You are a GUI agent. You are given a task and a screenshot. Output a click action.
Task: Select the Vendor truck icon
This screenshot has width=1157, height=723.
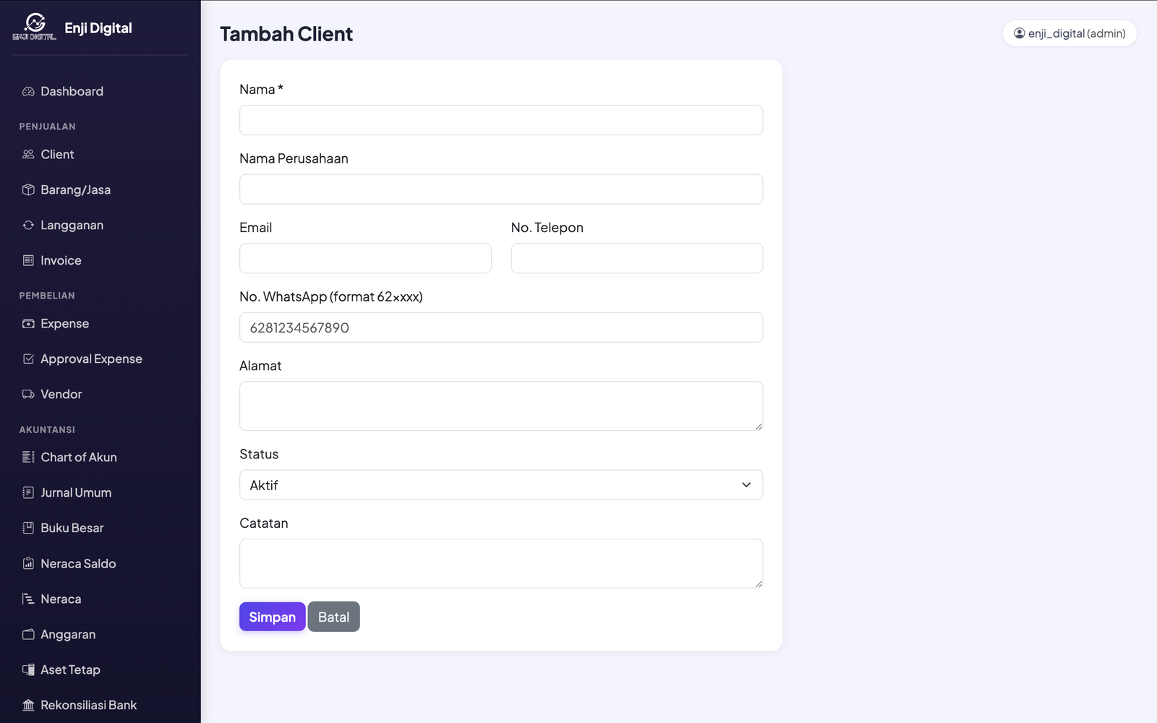point(28,394)
